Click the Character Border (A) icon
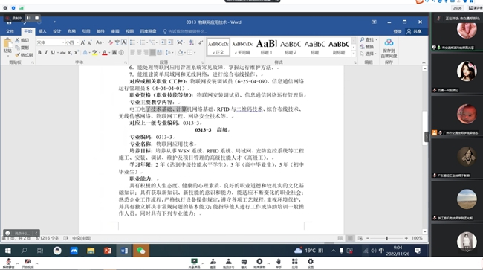 pyautogui.click(x=124, y=42)
